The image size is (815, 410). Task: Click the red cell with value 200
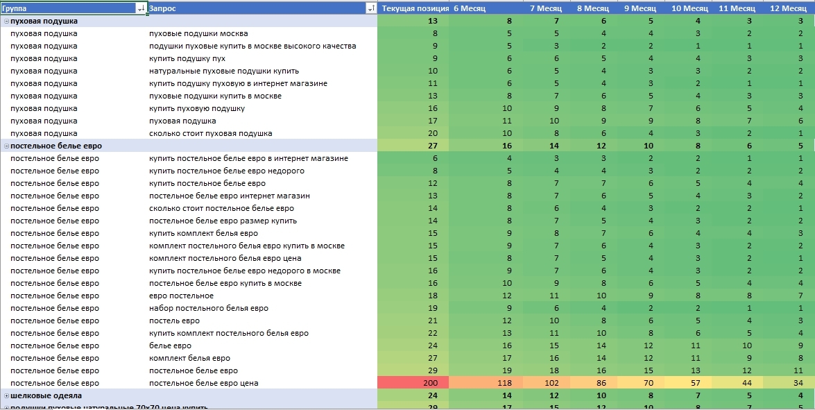pyautogui.click(x=413, y=383)
